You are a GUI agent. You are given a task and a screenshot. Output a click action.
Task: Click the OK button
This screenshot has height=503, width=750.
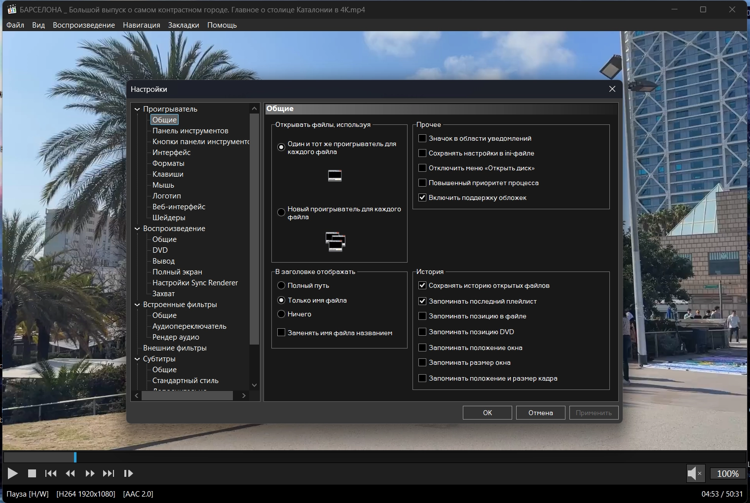pyautogui.click(x=487, y=413)
